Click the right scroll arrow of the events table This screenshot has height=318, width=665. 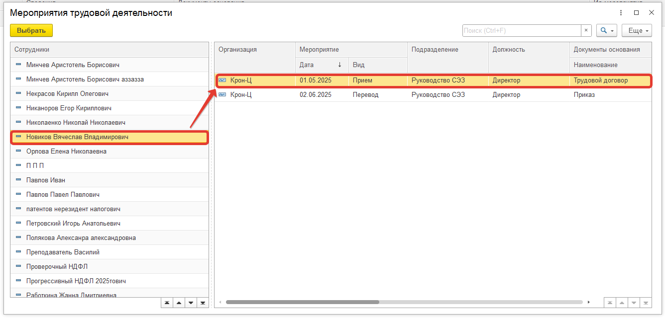tap(589, 302)
